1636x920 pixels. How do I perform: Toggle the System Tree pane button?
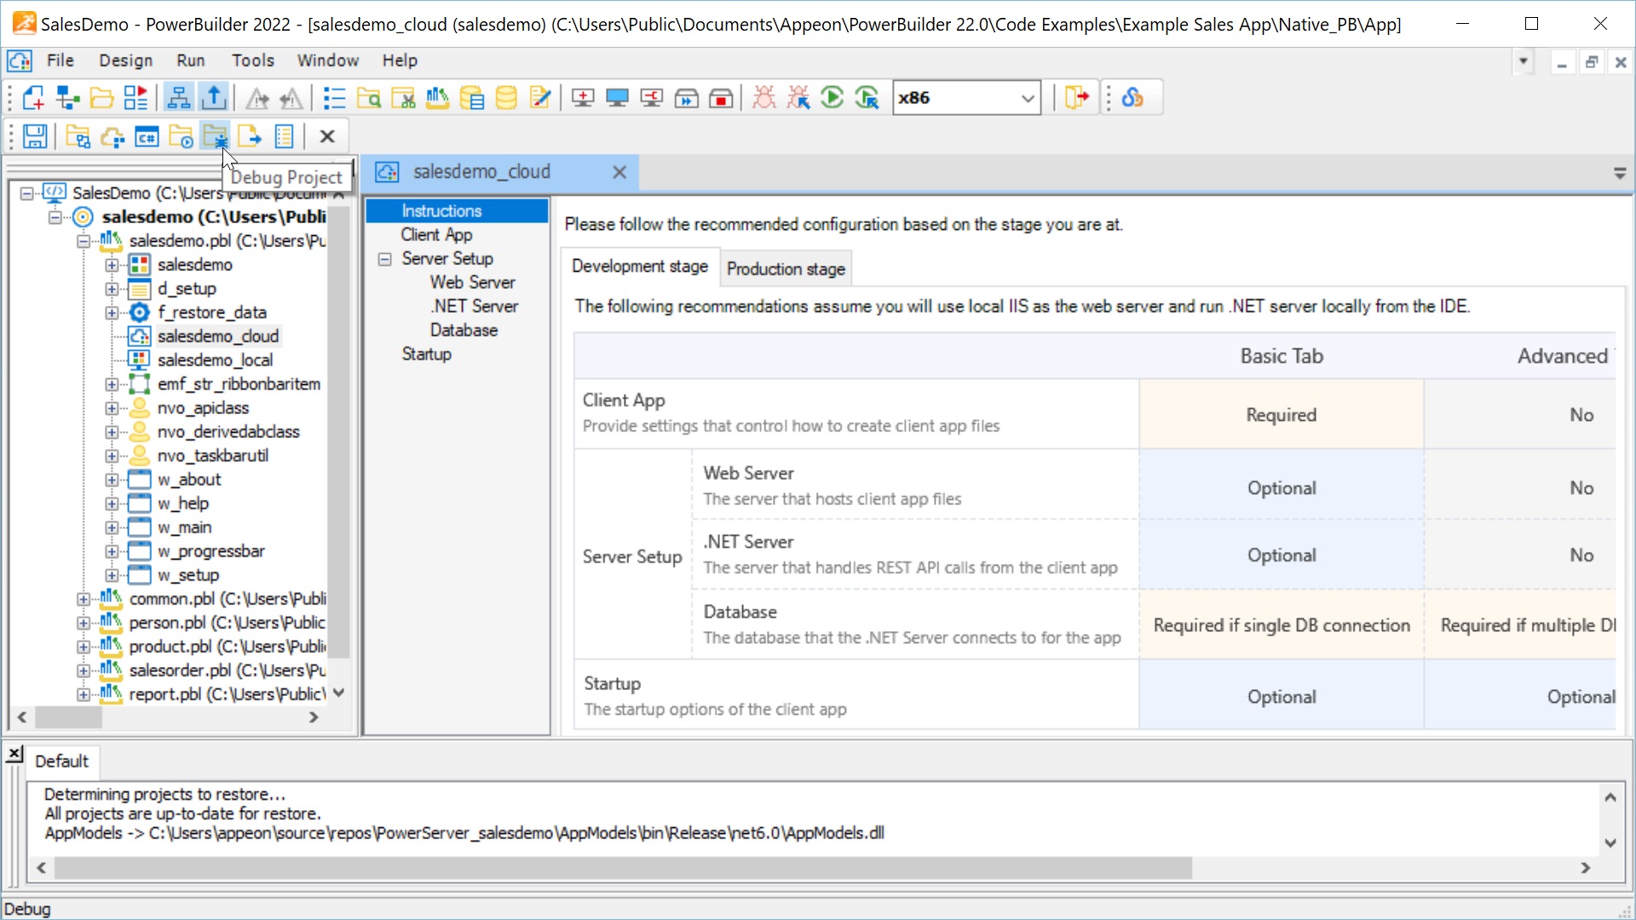[178, 98]
